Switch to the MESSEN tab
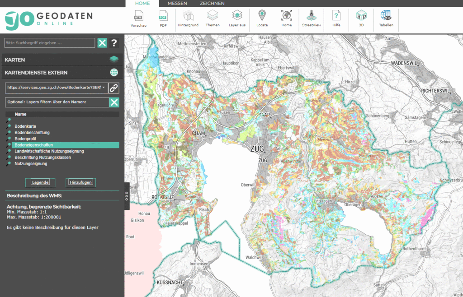The image size is (463, 297). pos(177,3)
